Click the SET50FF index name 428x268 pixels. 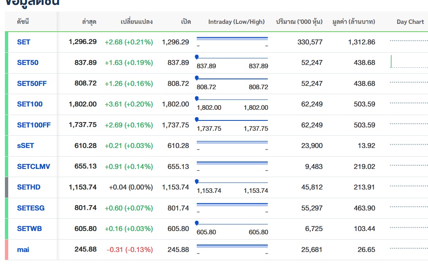click(x=32, y=83)
